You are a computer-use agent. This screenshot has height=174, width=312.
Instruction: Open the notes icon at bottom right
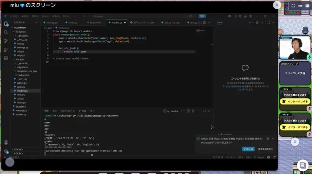[x=303, y=165]
